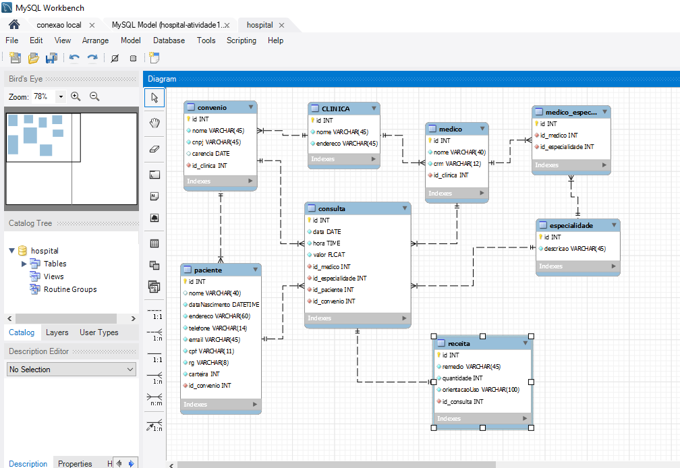This screenshot has height=468, width=680.
Task: Toggle the grid icon in the top toolbar
Action: click(132, 58)
